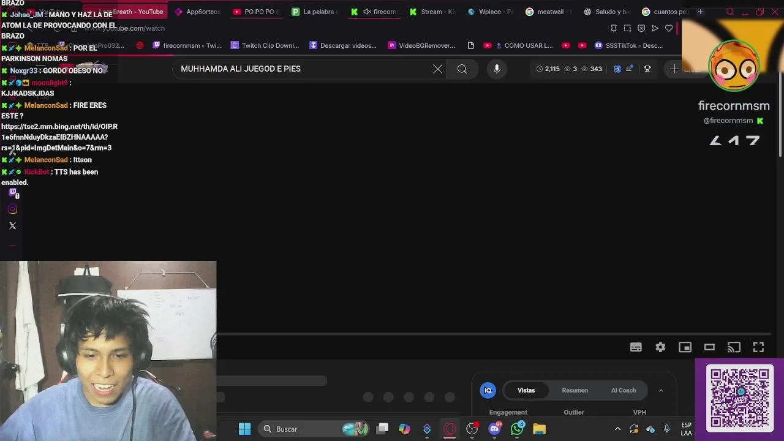Click the 'Engagement' label in the vidIQ panel

click(508, 412)
